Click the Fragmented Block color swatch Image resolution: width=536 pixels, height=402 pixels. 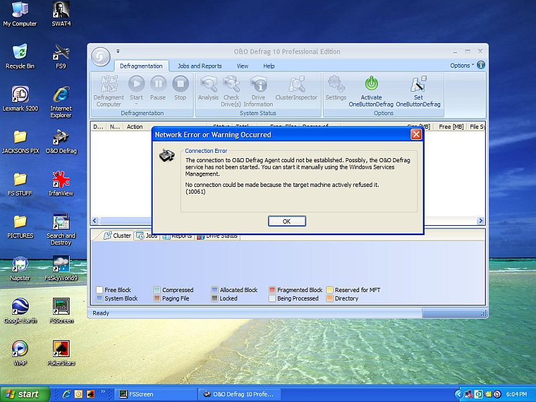[273, 290]
